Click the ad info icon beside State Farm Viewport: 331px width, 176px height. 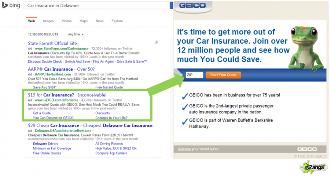[156, 42]
